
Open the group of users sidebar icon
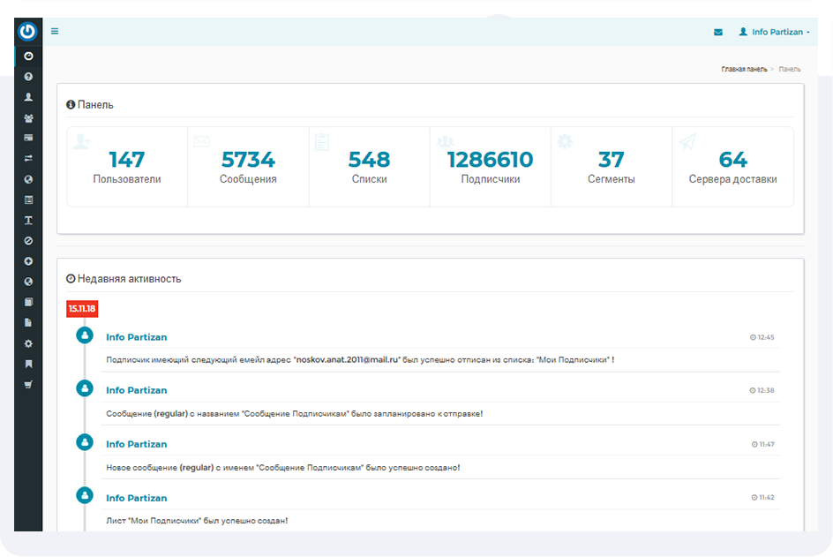pyautogui.click(x=28, y=118)
